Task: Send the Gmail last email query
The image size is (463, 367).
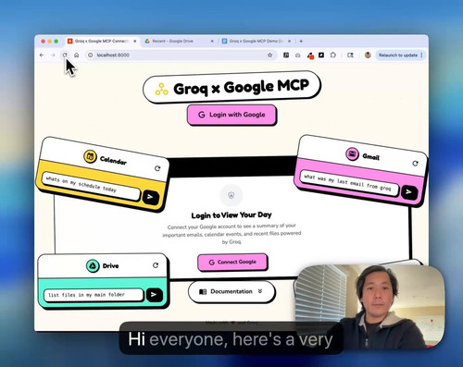Action: [x=409, y=192]
